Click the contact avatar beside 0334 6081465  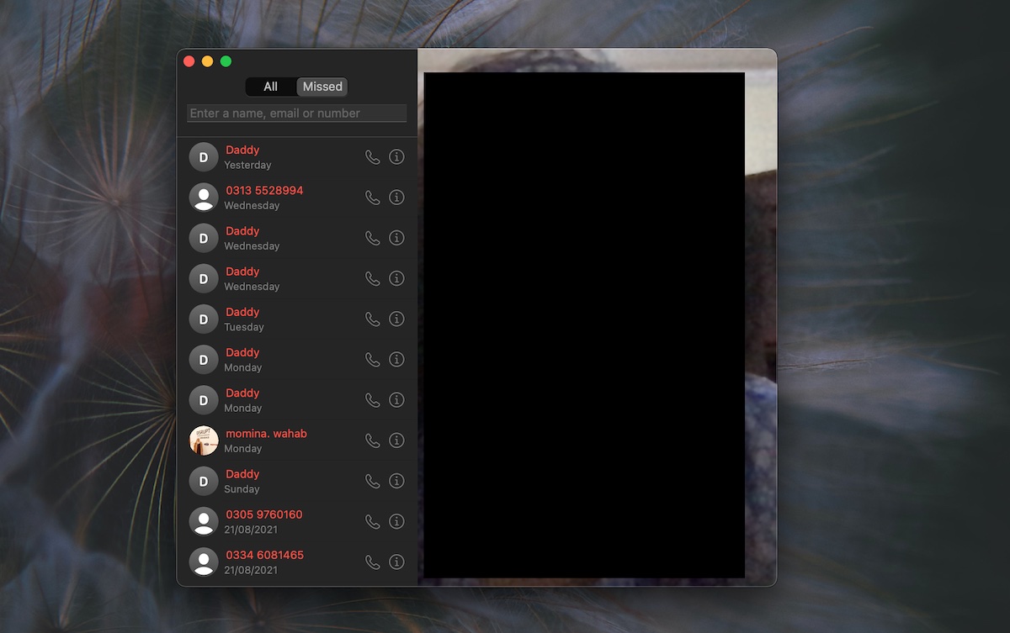click(x=204, y=562)
